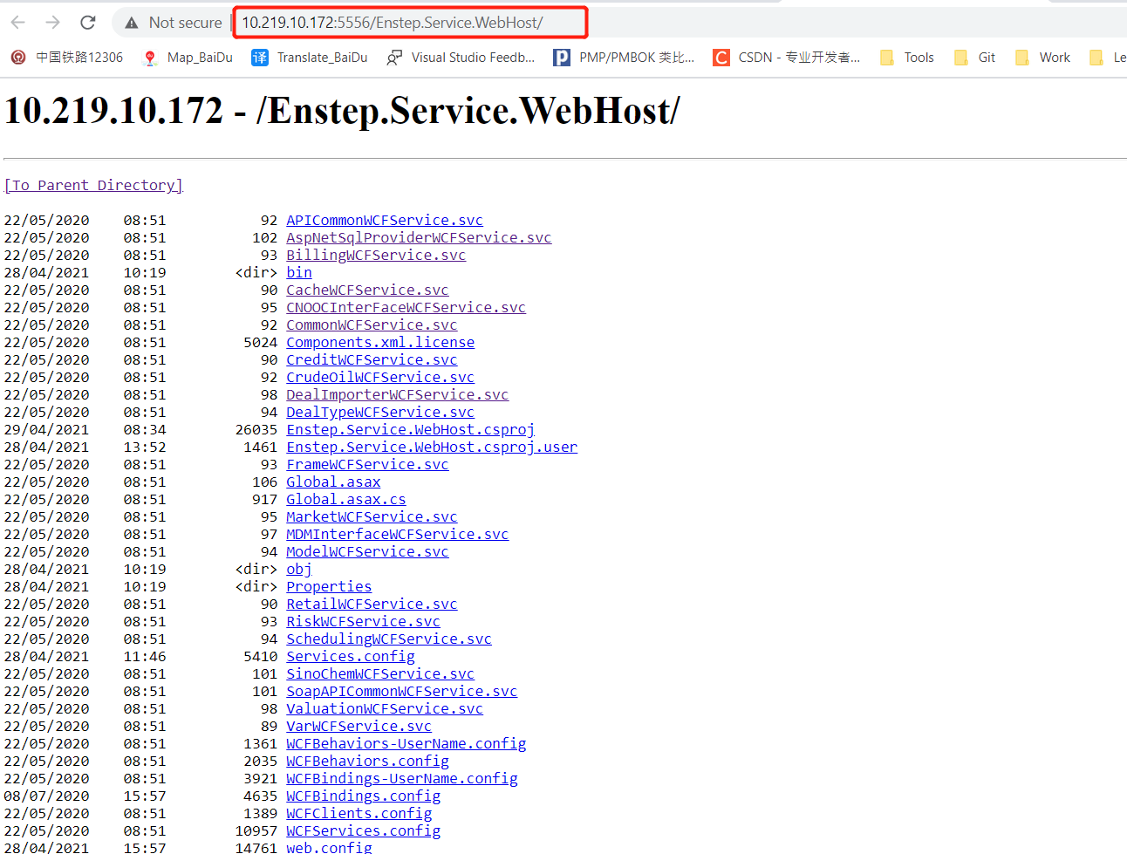Open the Services.config file

350,656
